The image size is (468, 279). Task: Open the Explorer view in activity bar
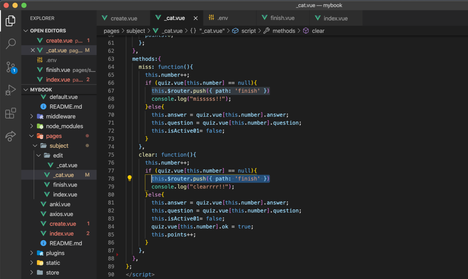click(x=11, y=21)
